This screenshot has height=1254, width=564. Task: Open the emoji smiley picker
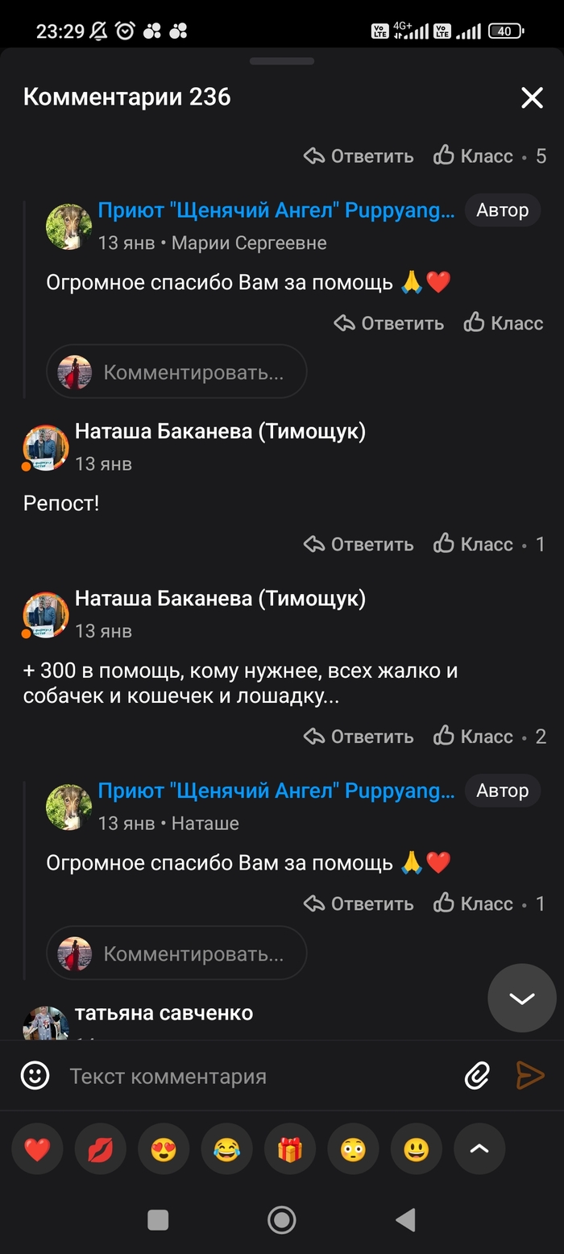(35, 1075)
